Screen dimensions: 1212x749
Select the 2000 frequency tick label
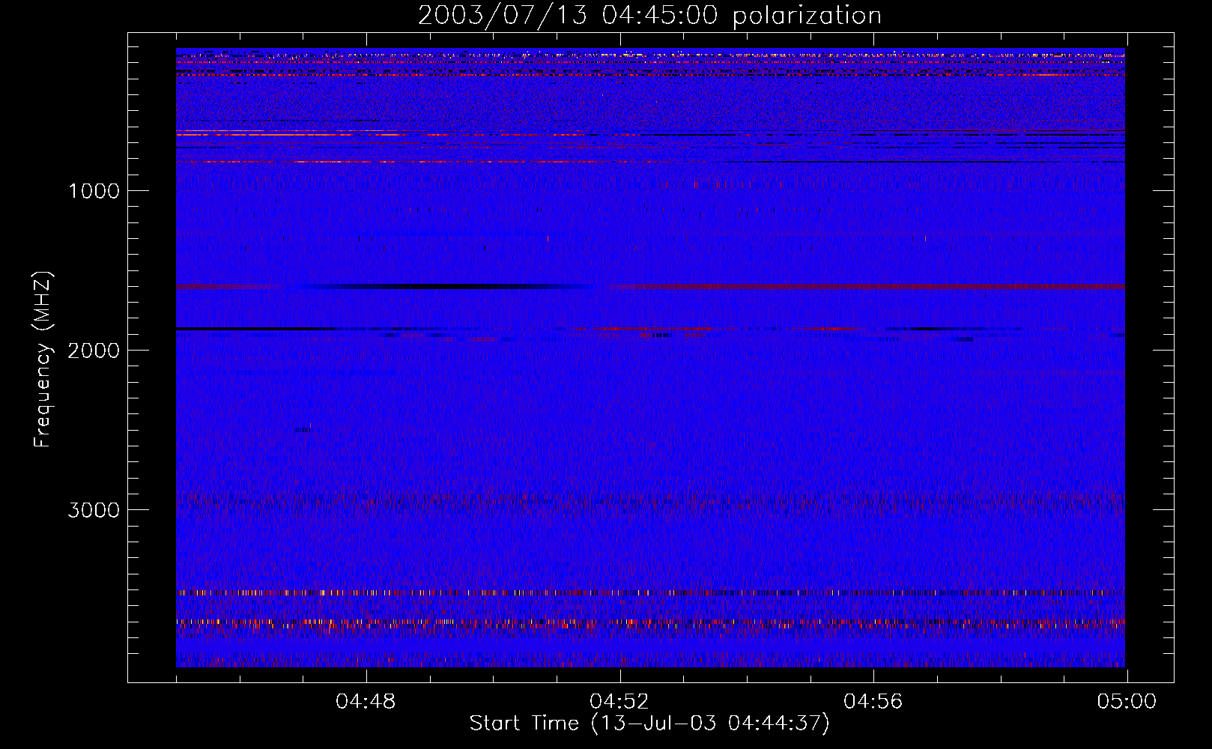click(94, 351)
